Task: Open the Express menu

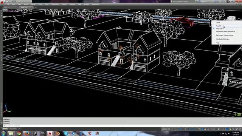Action: [87, 5]
